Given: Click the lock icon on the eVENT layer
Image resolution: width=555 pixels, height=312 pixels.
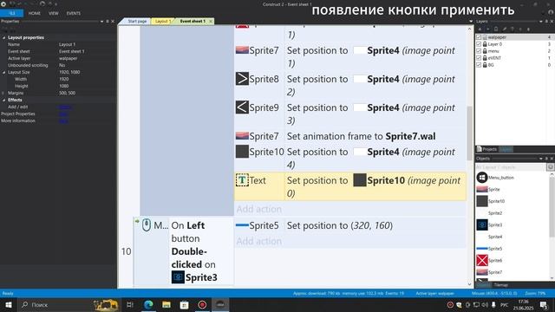Looking at the screenshot, I should point(485,58).
